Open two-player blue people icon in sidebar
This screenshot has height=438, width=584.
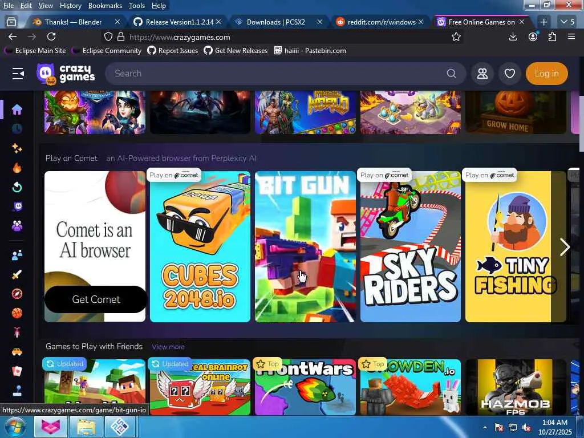[17, 255]
